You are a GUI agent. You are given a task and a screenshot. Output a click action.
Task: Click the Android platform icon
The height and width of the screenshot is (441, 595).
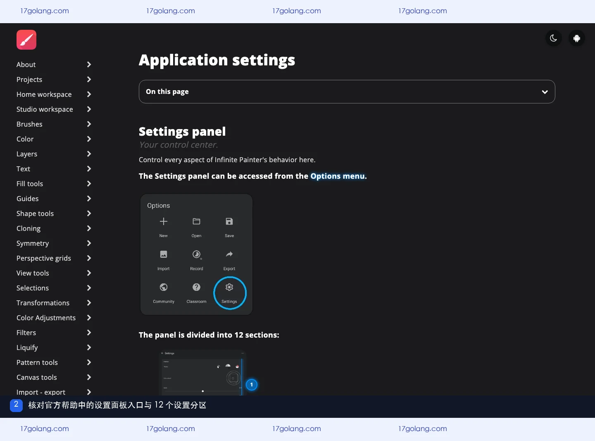pyautogui.click(x=577, y=38)
